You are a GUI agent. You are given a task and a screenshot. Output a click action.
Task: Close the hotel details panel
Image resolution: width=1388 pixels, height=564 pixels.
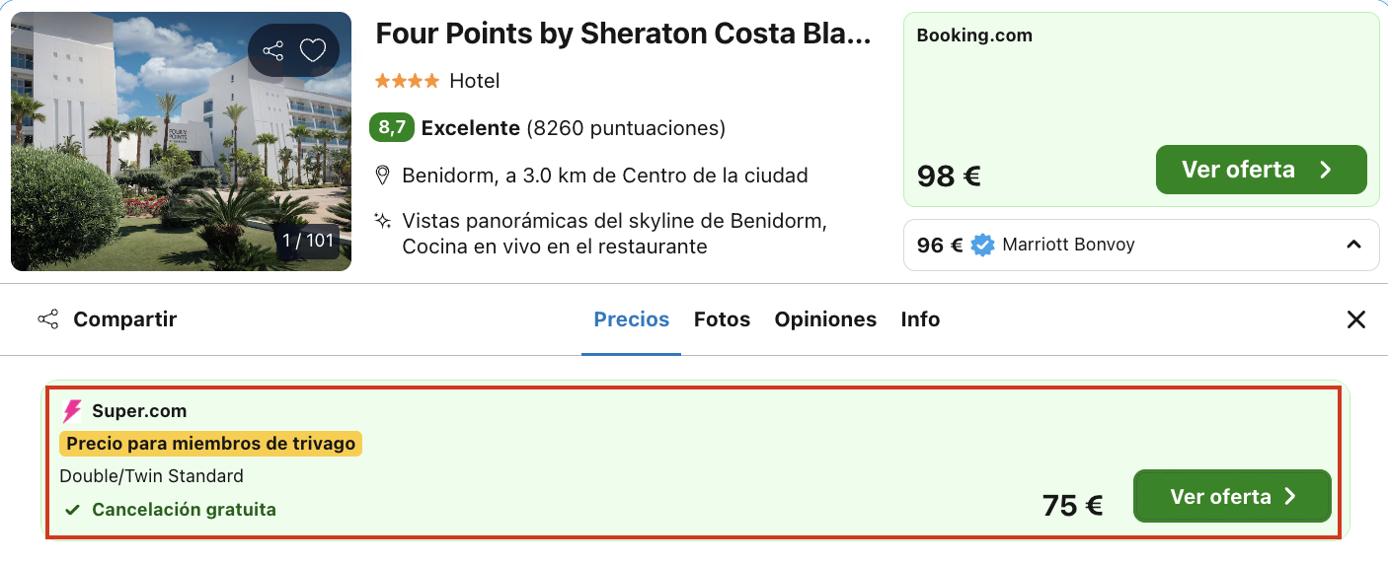tap(1356, 319)
